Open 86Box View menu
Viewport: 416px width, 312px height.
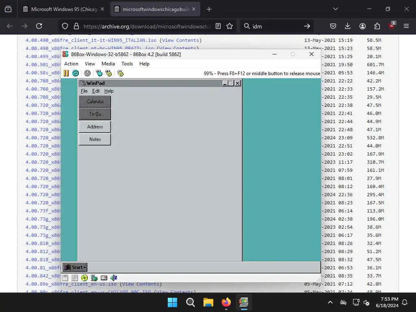click(90, 64)
